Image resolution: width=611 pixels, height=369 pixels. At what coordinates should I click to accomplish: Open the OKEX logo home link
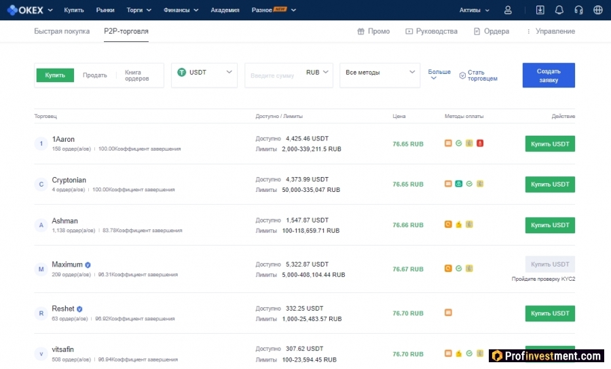click(x=25, y=10)
